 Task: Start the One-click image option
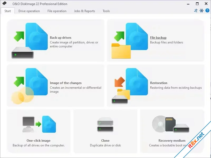pyautogui.click(x=39, y=141)
